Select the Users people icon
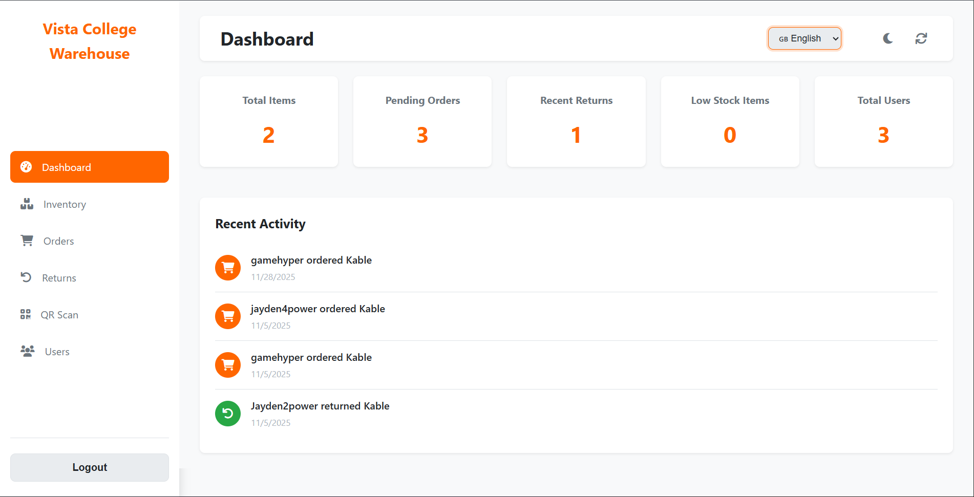The height and width of the screenshot is (497, 974). click(27, 350)
